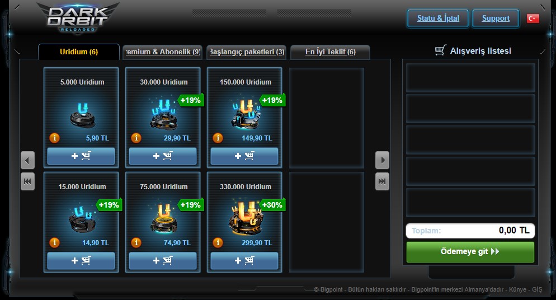The image size is (556, 300).
Task: Show details icon for 330.000 Uridium
Action: pyautogui.click(x=218, y=242)
